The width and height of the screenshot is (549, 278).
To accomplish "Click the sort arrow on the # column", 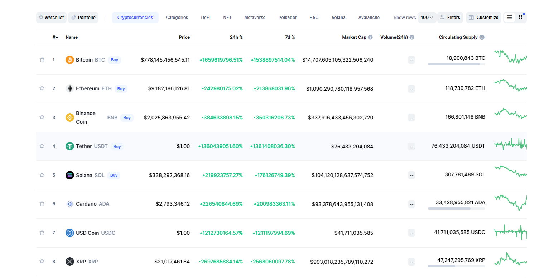I will [56, 37].
